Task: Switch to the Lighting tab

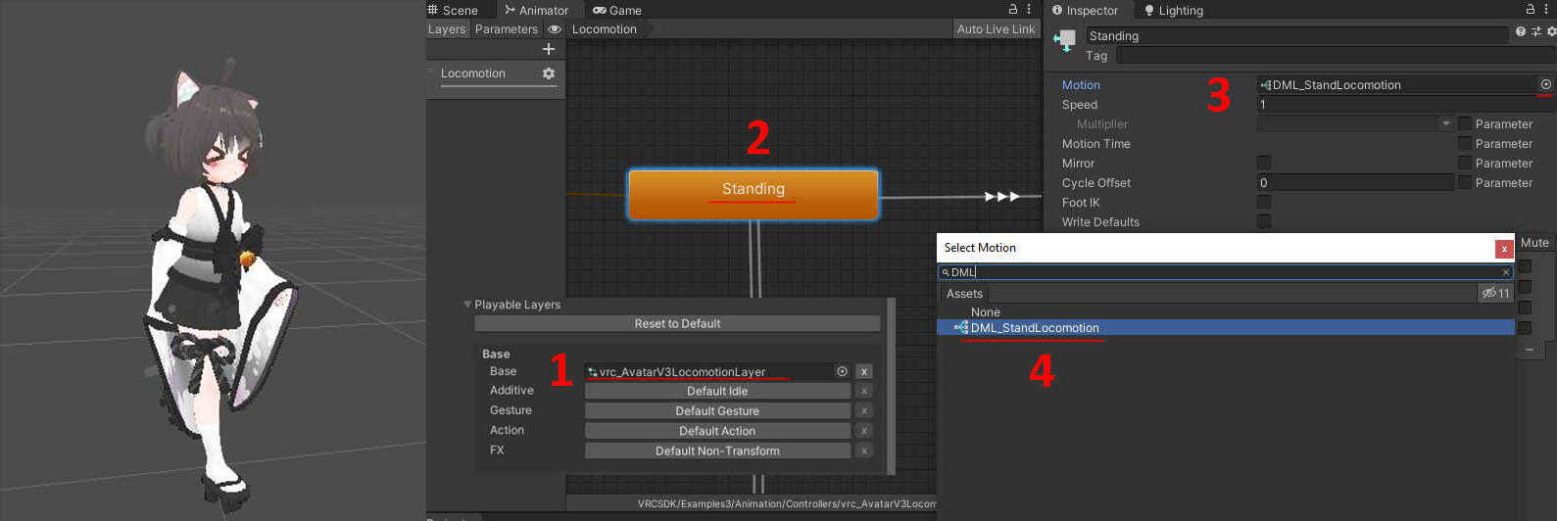Action: [x=1174, y=11]
